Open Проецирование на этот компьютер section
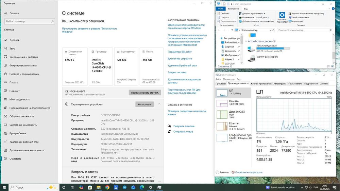This screenshot has height=191, width=340. coord(30,108)
